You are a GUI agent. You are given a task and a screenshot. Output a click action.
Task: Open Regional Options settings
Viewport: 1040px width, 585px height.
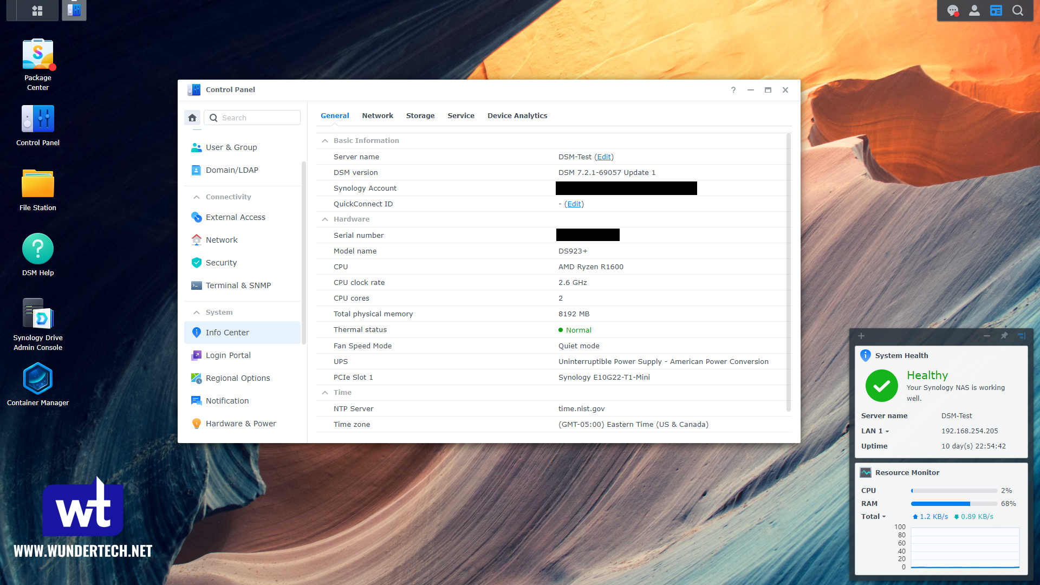click(x=242, y=378)
